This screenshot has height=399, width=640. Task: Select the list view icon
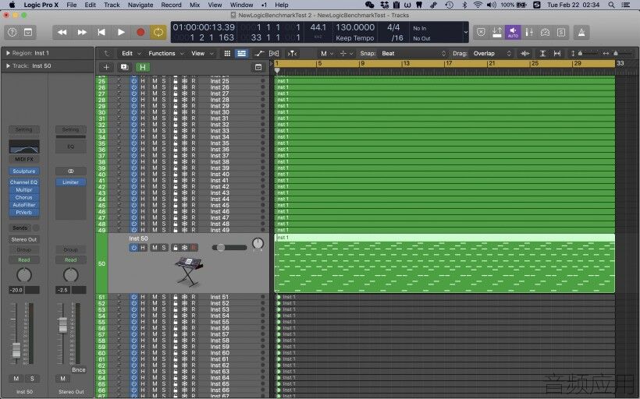click(x=242, y=54)
